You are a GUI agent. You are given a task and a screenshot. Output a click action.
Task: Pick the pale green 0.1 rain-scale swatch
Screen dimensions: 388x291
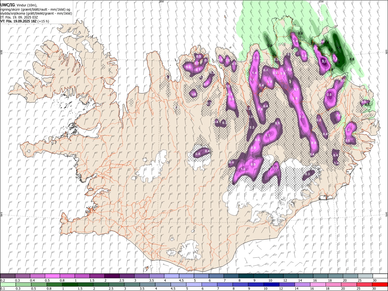8,285
